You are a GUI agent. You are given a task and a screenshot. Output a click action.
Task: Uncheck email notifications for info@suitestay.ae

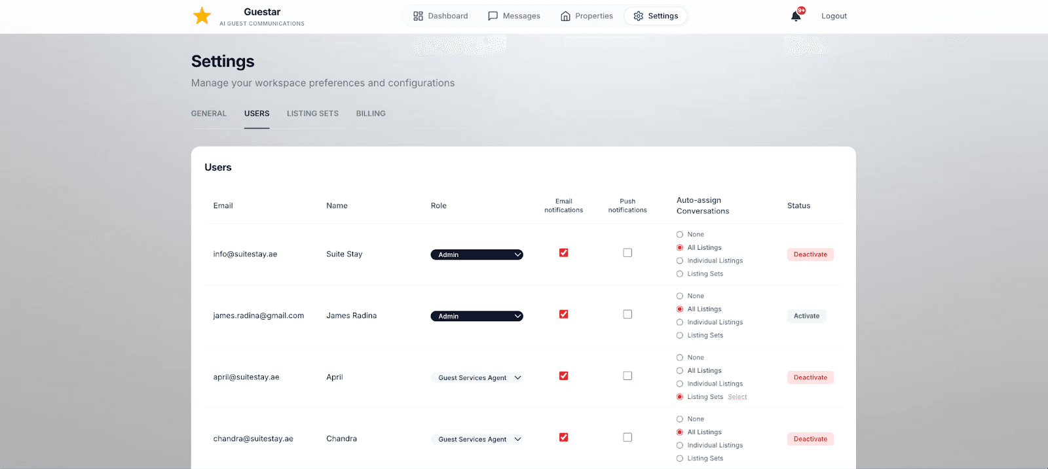click(563, 253)
